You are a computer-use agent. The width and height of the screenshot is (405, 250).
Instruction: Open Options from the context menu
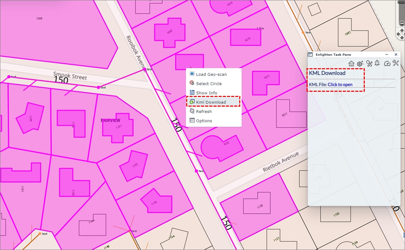coord(204,121)
